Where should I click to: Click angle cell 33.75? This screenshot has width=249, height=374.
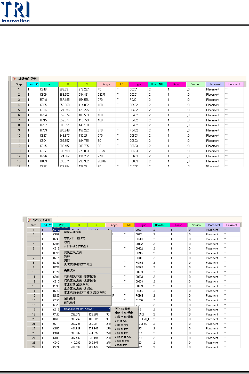tap(106, 151)
